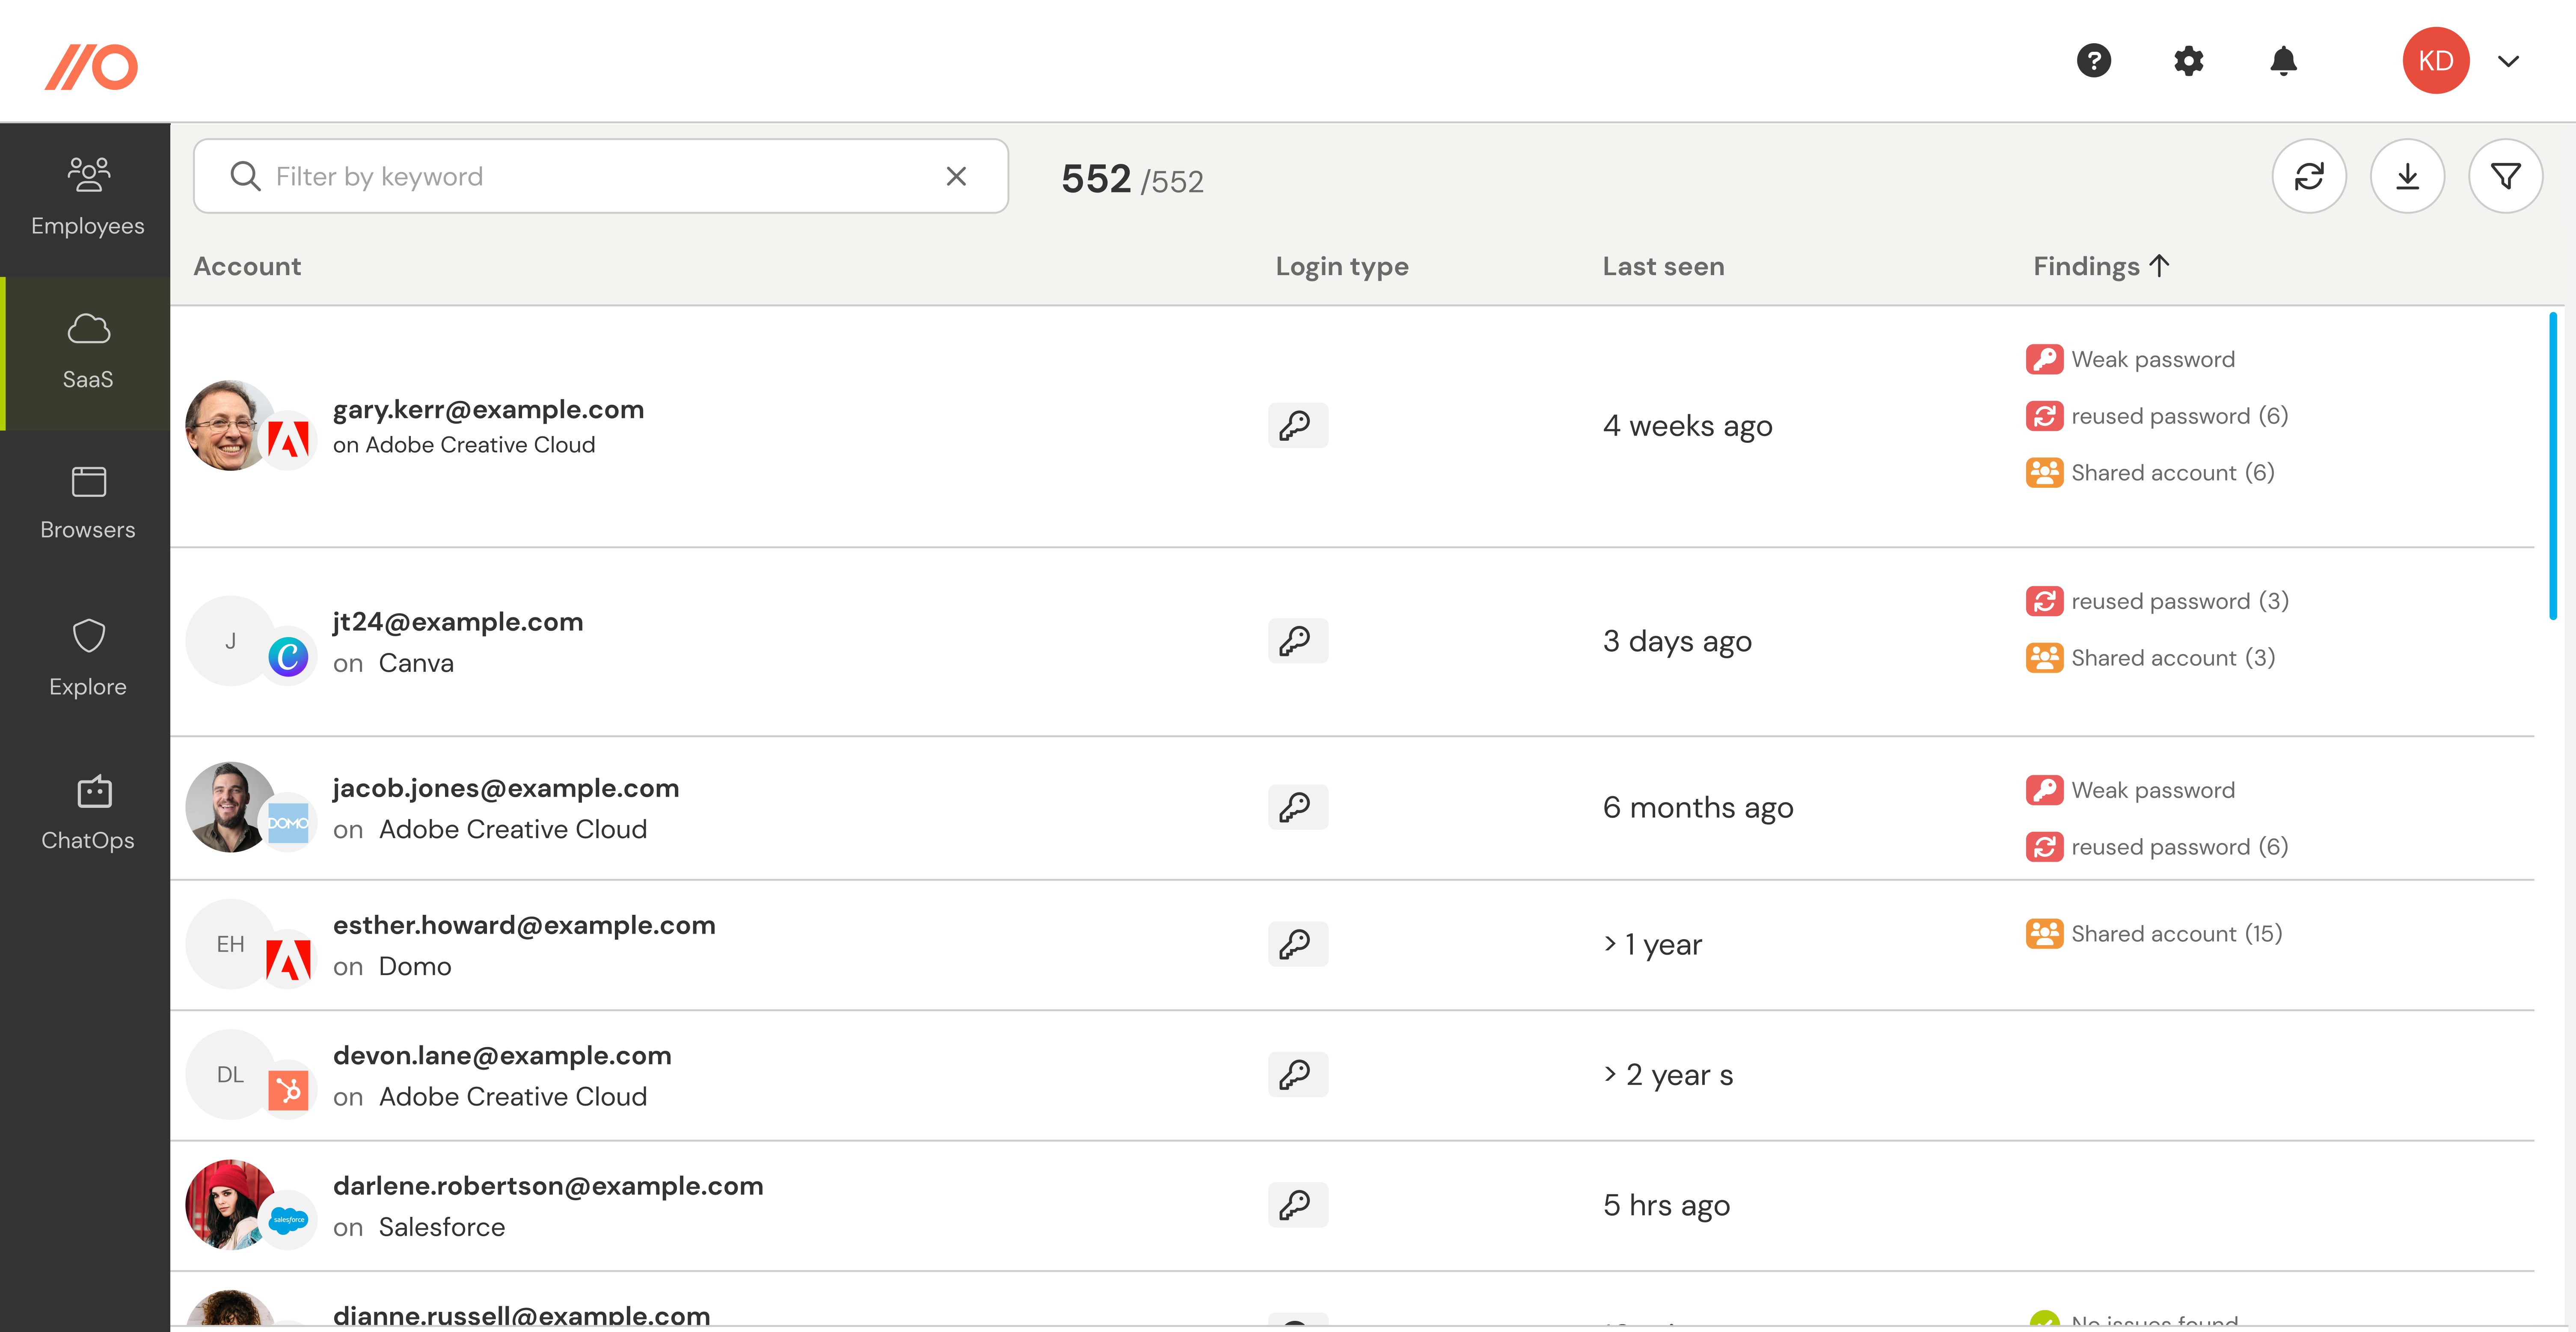2576x1332 pixels.
Task: Click the Filter by keyword search input
Action: (601, 175)
